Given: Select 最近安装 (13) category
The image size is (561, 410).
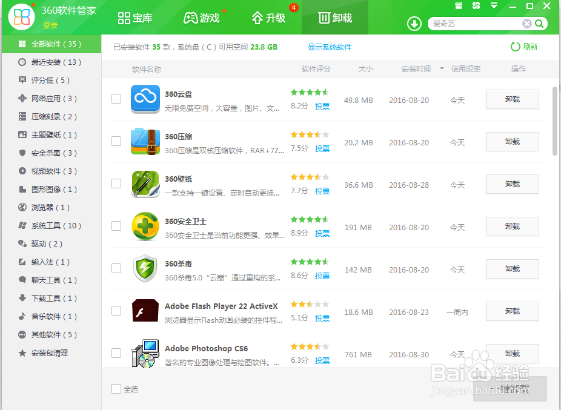Looking at the screenshot, I should (x=51, y=62).
